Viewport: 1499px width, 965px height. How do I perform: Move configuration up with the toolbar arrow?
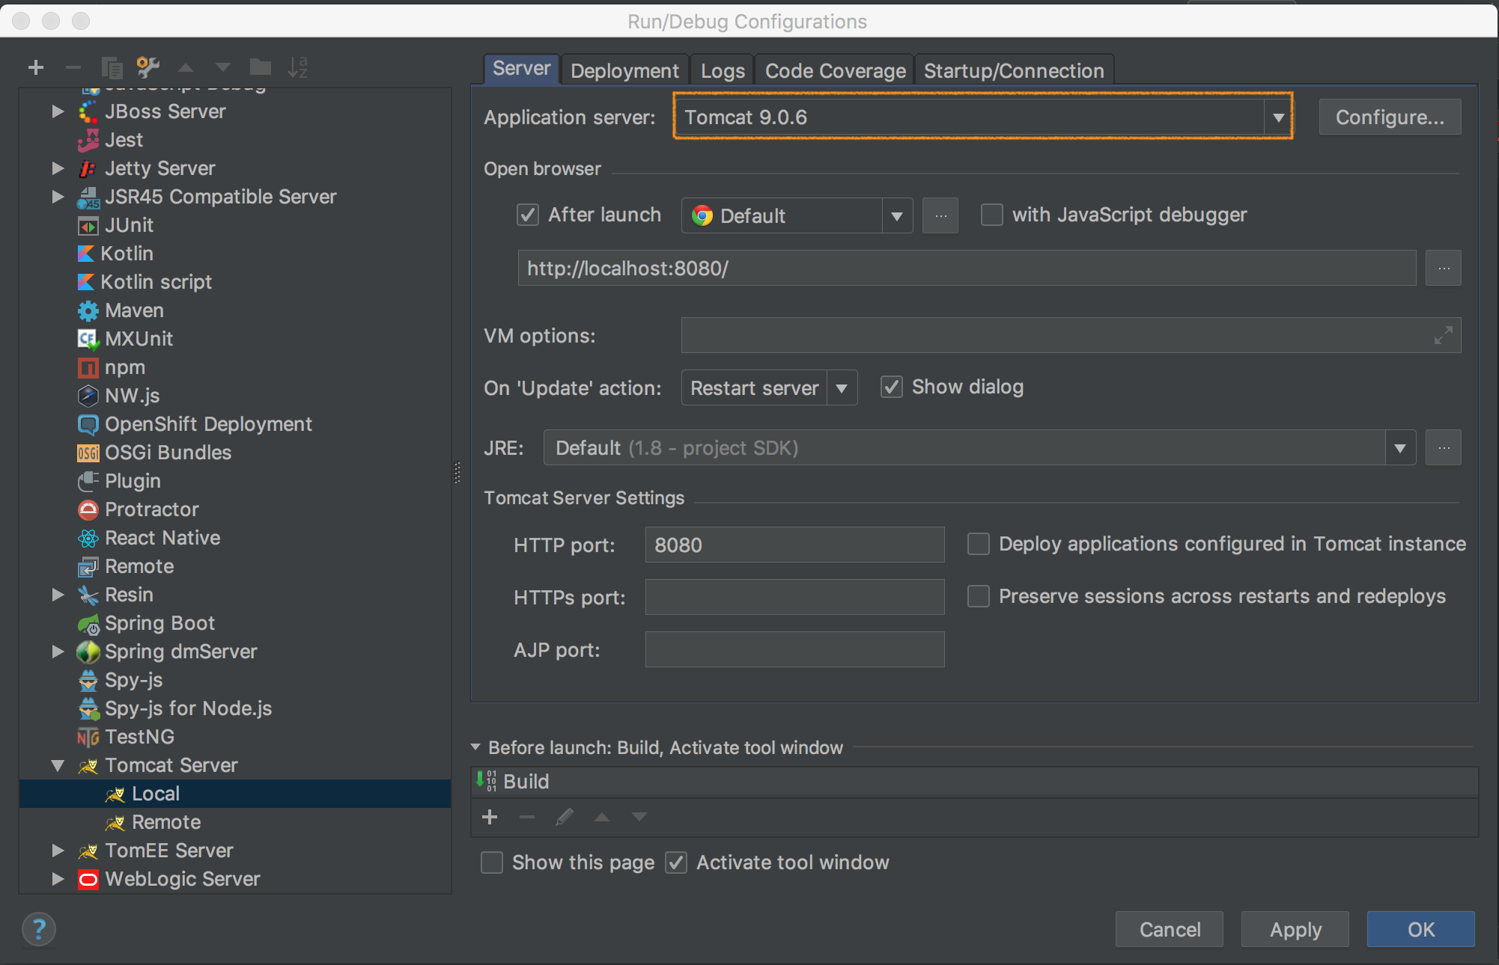click(186, 68)
